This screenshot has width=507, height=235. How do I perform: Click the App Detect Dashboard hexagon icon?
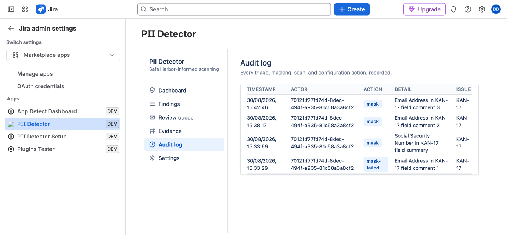point(11,111)
